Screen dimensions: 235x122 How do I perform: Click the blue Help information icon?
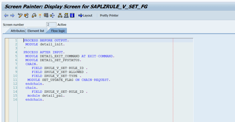pos(72,15)
